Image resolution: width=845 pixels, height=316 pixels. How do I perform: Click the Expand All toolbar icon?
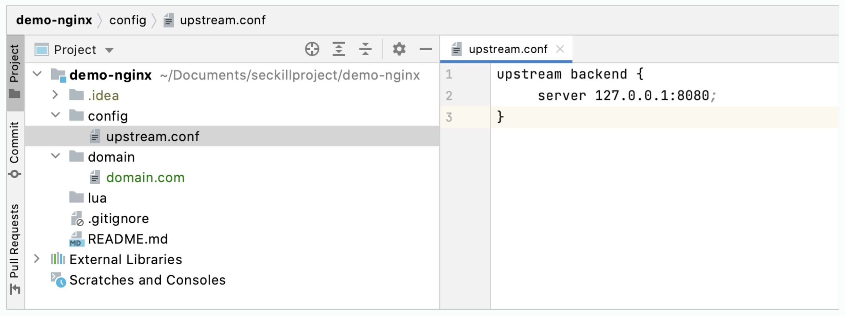coord(339,49)
